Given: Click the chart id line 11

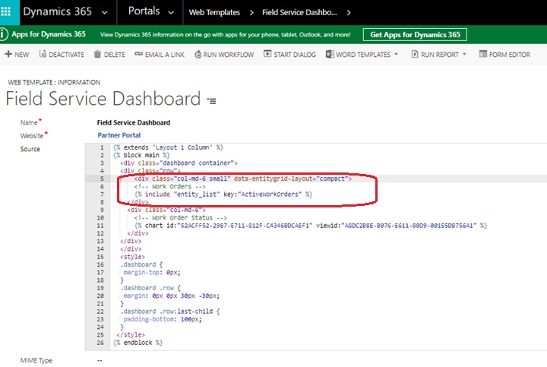Looking at the screenshot, I should tap(311, 226).
